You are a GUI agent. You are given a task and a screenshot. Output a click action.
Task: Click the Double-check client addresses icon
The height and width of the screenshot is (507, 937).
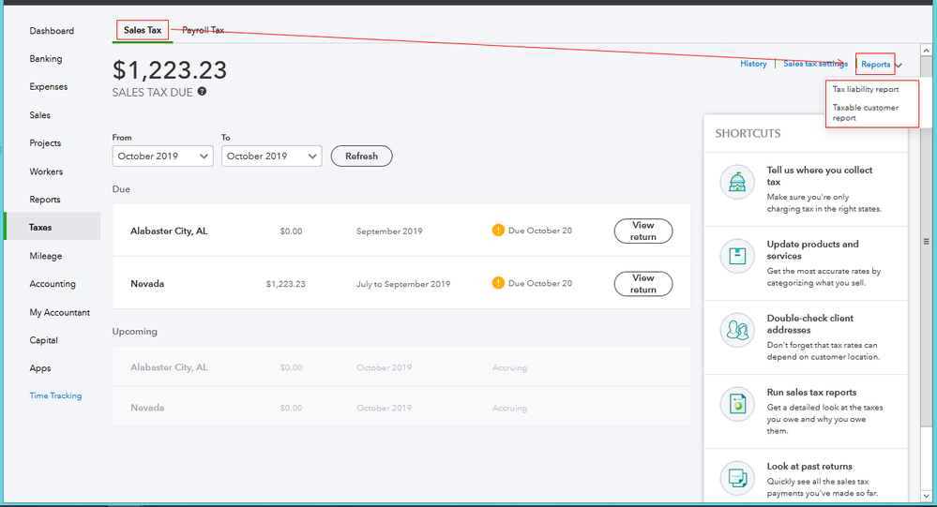(737, 330)
